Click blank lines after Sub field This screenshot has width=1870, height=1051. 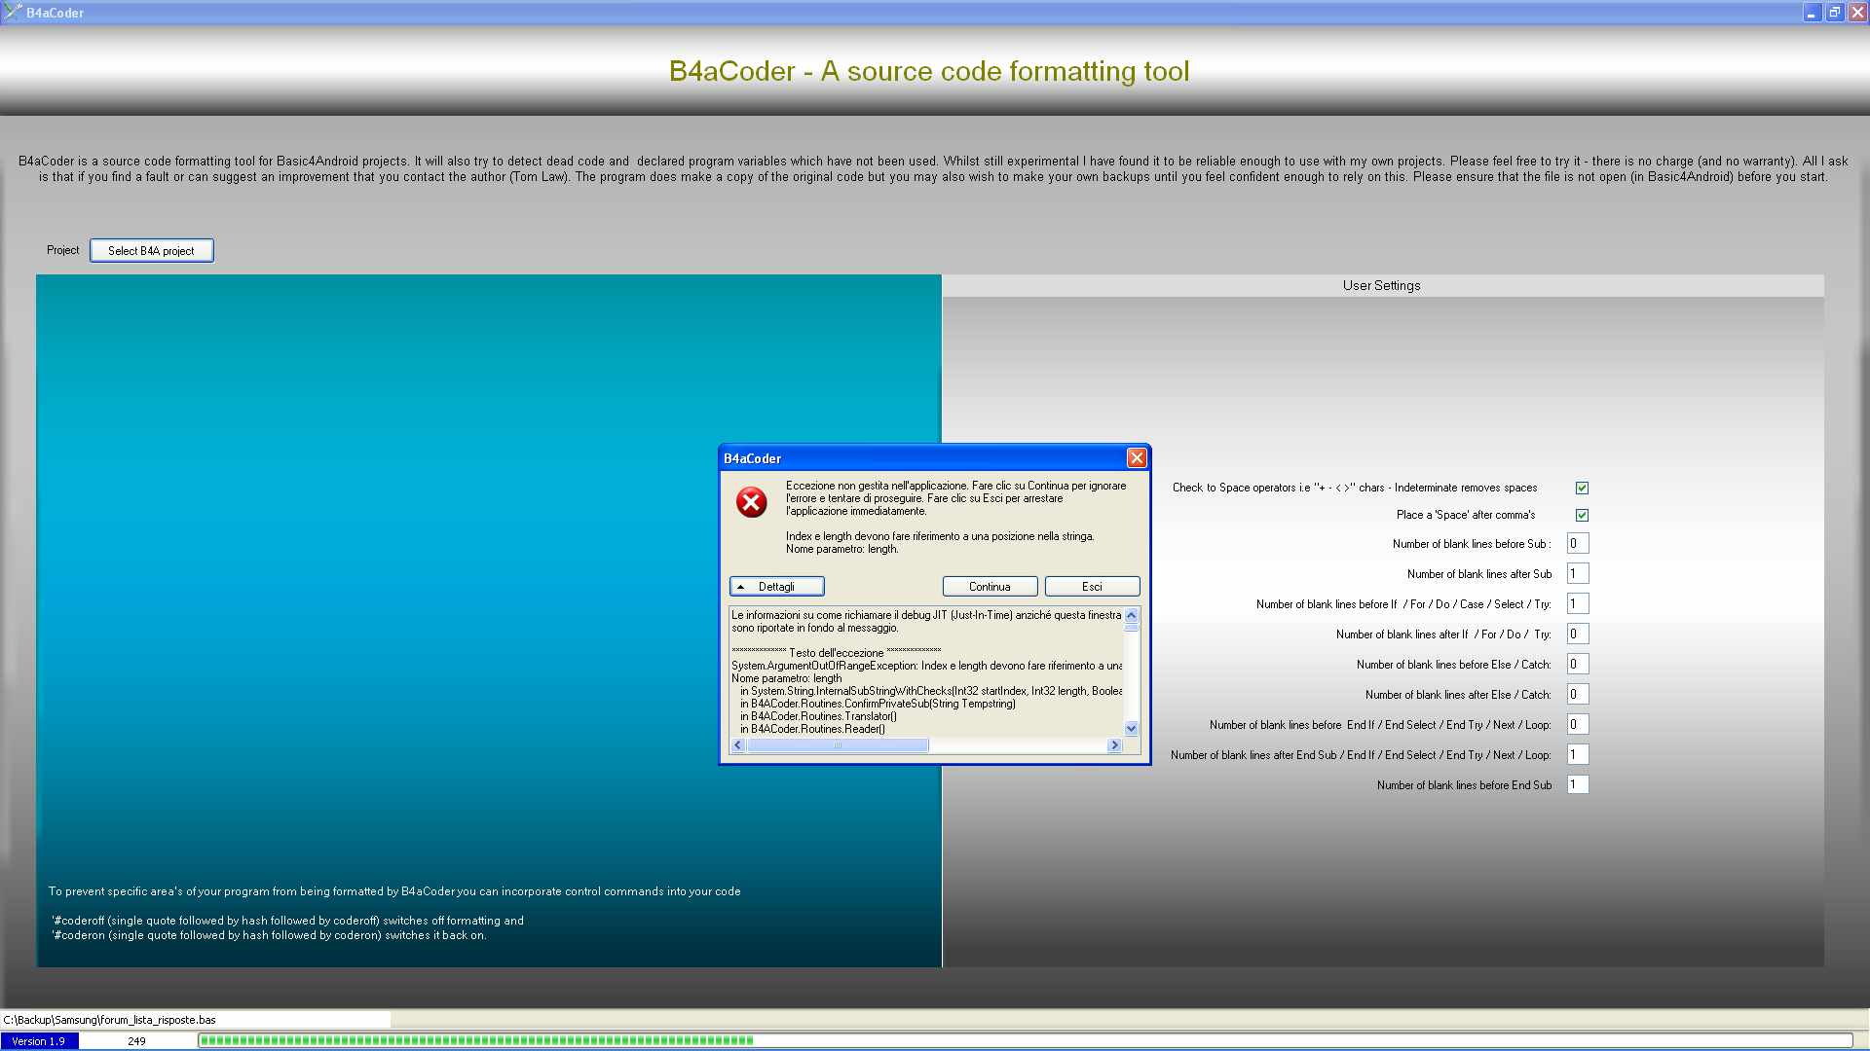pyautogui.click(x=1578, y=574)
